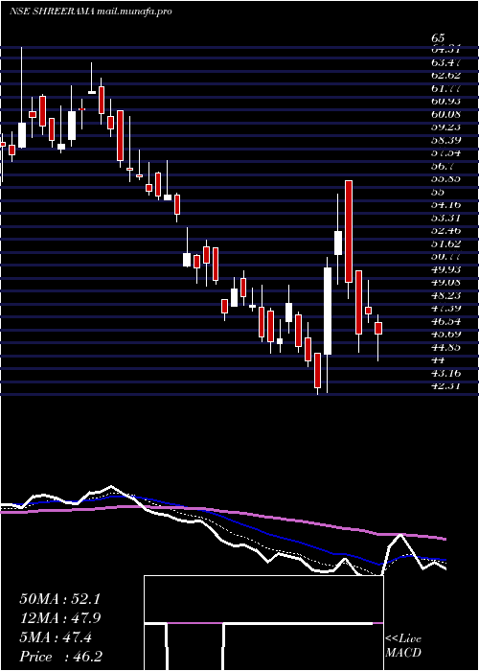This screenshot has height=671, width=479.
Task: Click the 45.69 price axis label
Action: click(446, 334)
